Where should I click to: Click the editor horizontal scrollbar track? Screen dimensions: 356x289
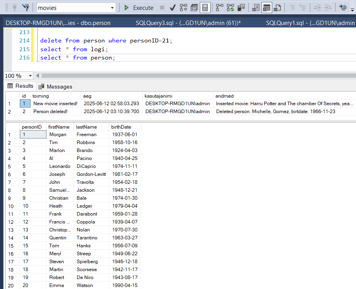point(199,75)
